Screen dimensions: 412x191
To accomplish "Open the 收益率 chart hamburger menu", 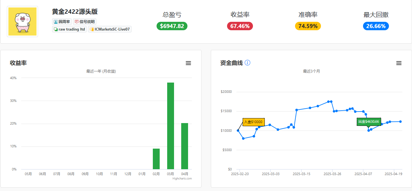I will coord(188,63).
